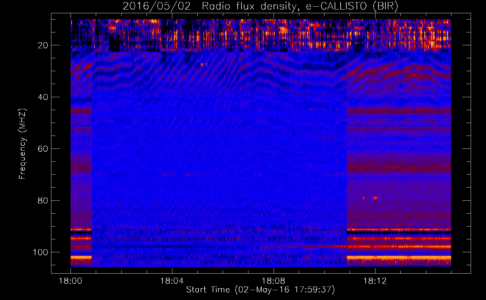Click the '18:04' time tick label
The width and height of the screenshot is (486, 300).
(x=172, y=281)
